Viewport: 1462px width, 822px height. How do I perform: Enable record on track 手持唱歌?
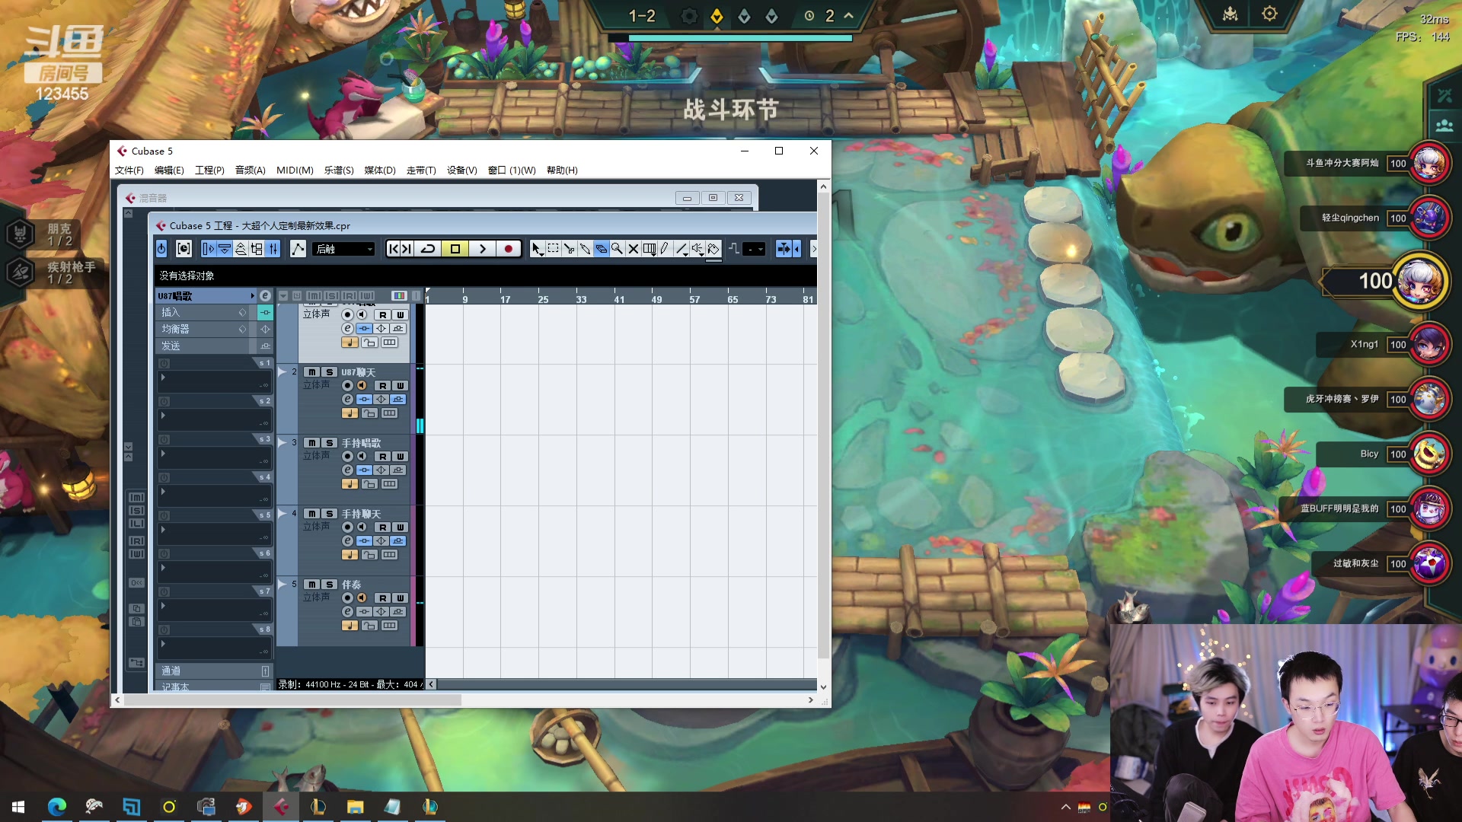(347, 457)
